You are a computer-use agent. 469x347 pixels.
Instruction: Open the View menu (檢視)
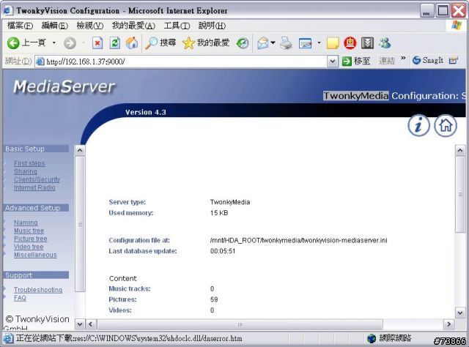(90, 26)
